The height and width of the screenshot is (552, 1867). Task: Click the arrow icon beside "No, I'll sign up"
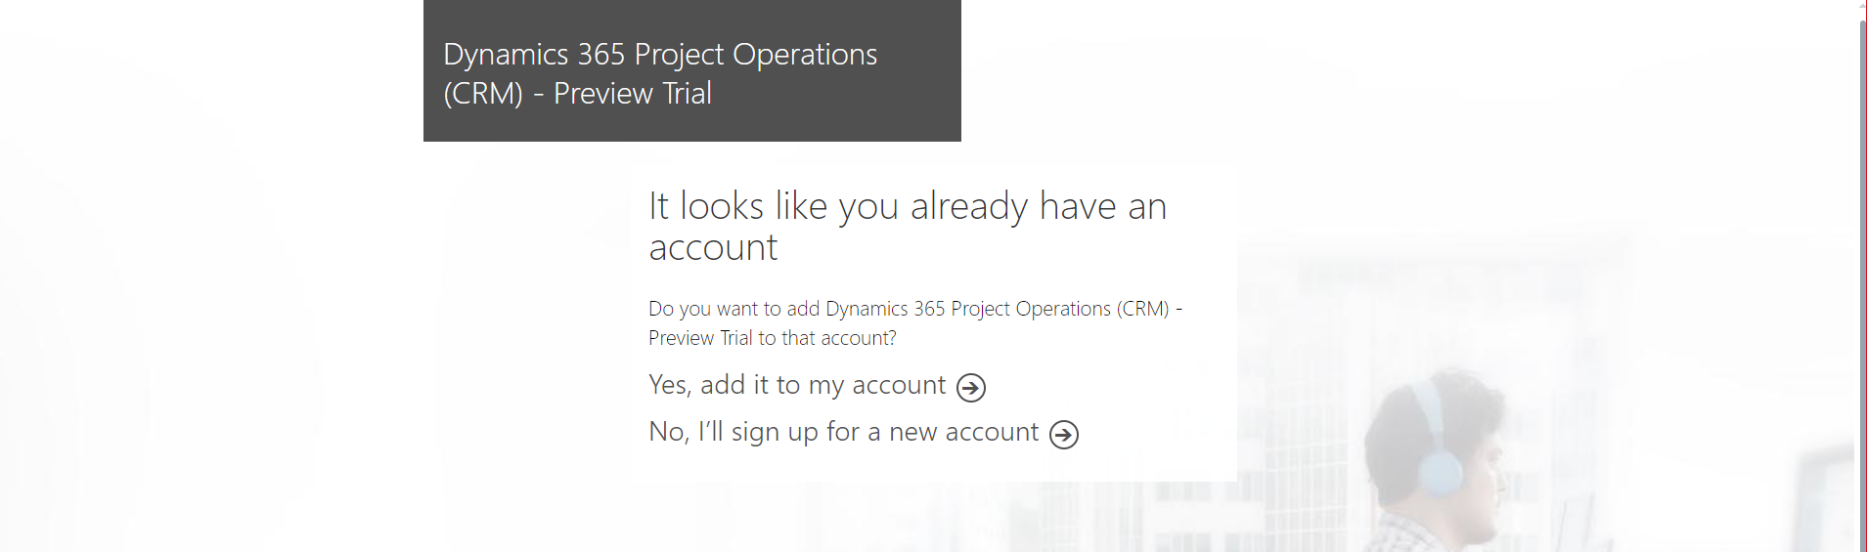pyautogui.click(x=1063, y=435)
